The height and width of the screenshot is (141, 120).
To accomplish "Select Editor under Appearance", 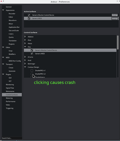I will tap(11, 17).
